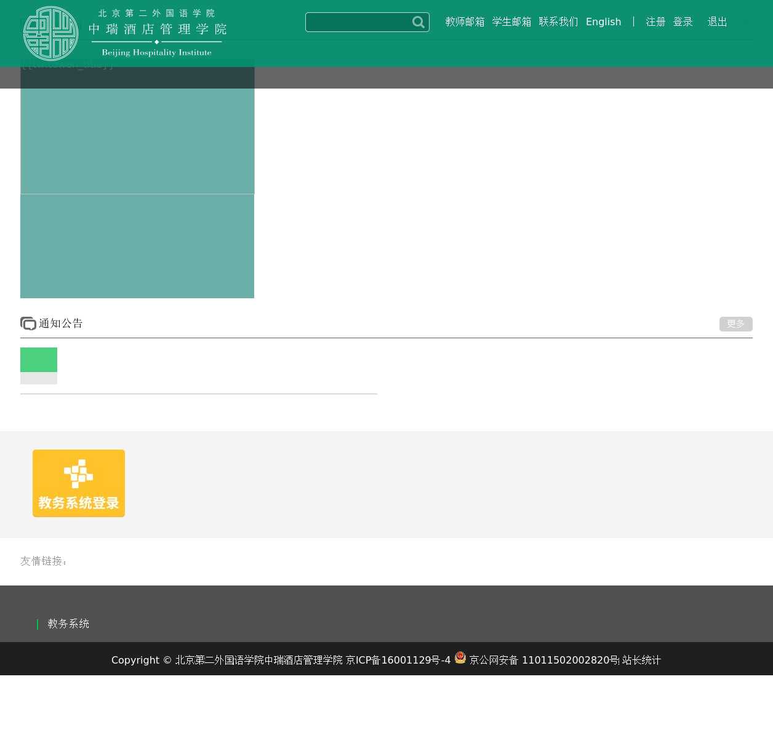The height and width of the screenshot is (738, 773).
Task: Go to 联系我们 page
Action: pos(558,22)
